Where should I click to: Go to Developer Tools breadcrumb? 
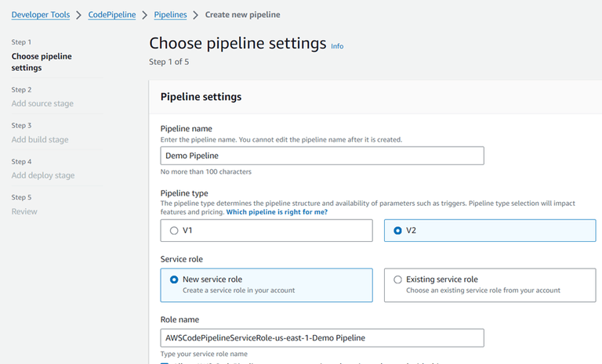(x=40, y=14)
